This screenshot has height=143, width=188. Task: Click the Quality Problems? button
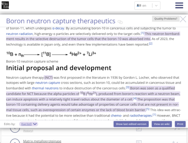(x=166, y=19)
